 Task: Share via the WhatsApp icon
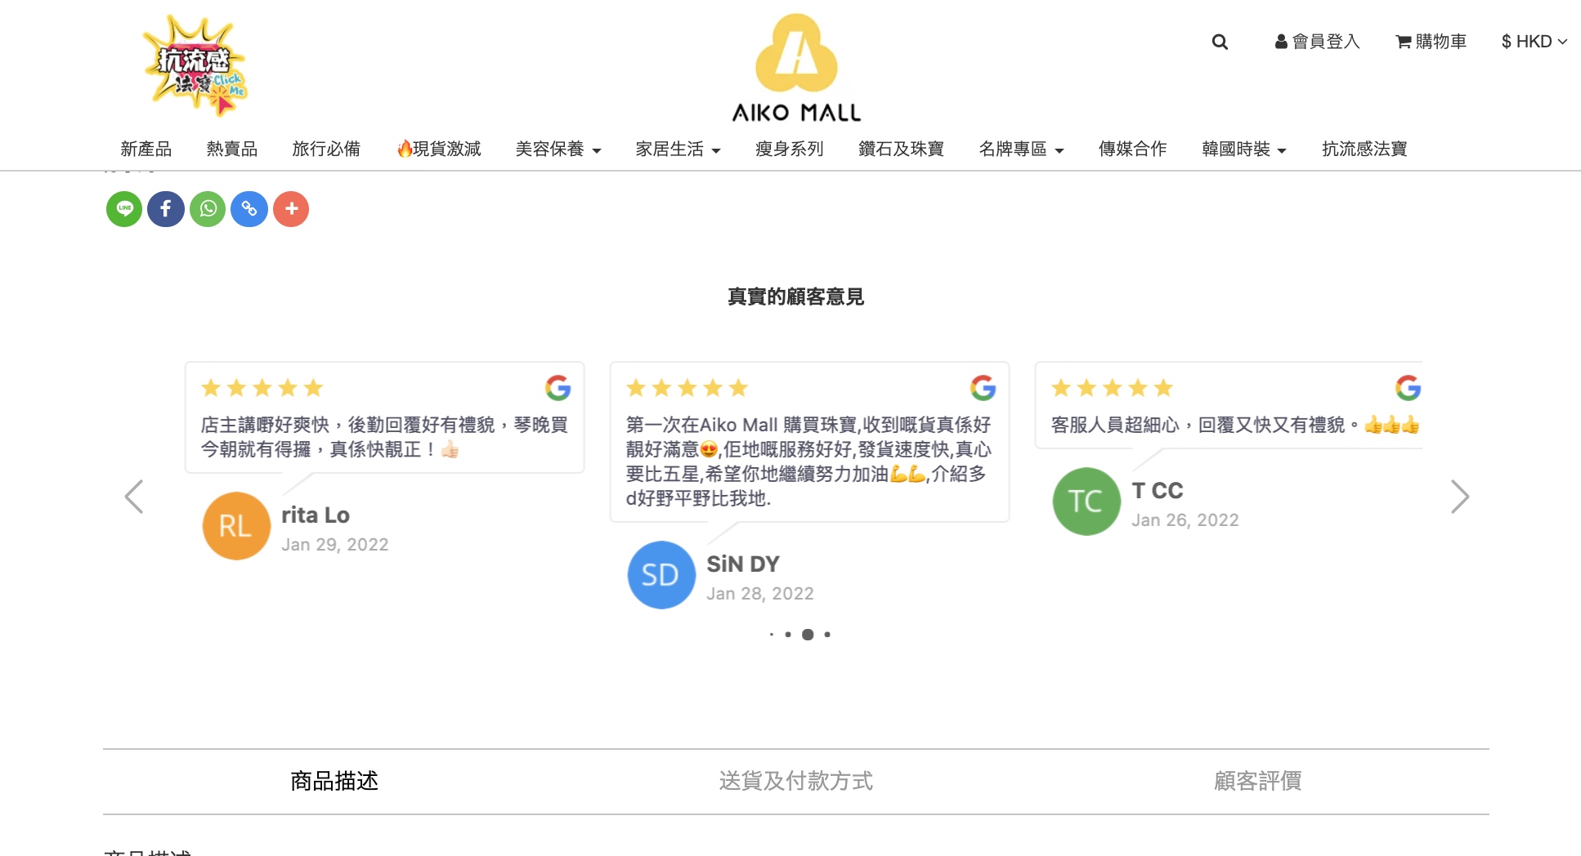point(208,209)
